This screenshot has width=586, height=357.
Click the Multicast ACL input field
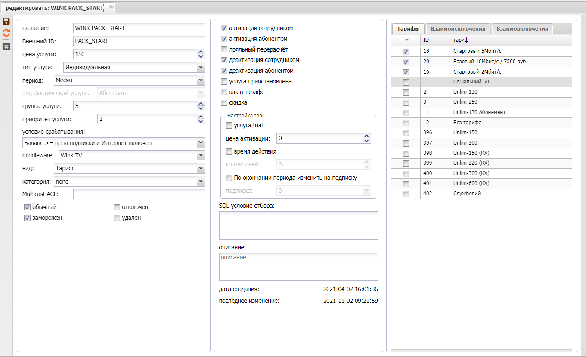[x=139, y=194]
